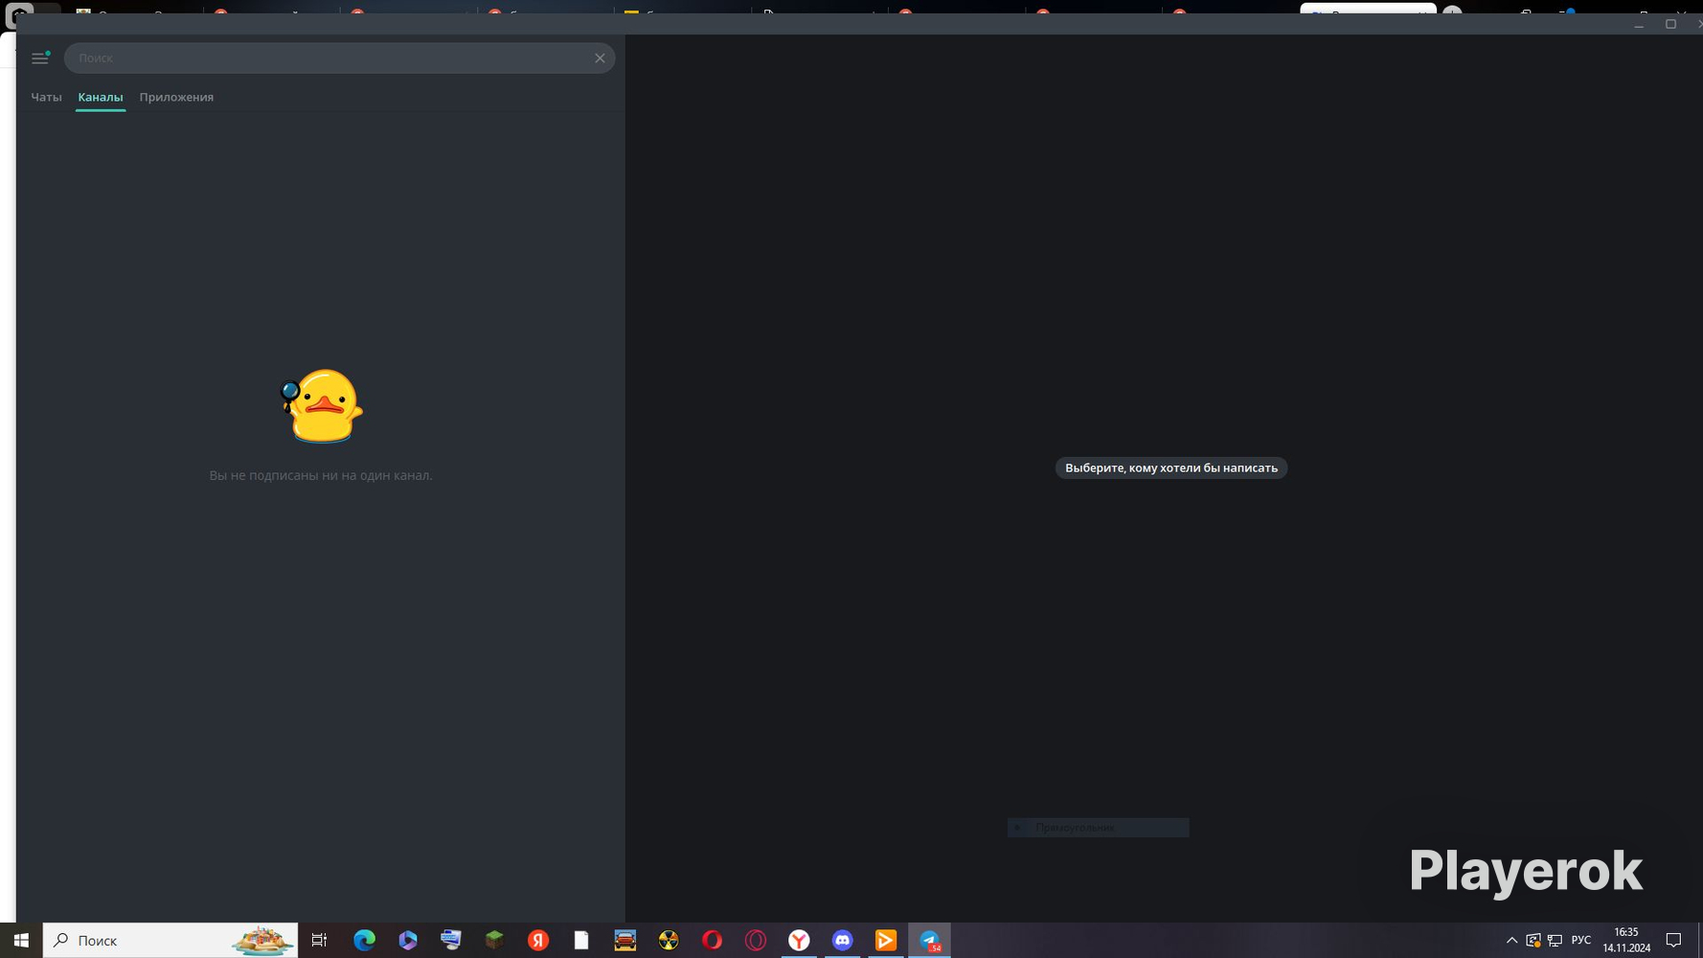The width and height of the screenshot is (1703, 958).
Task: Open the computer-monitor app on the taskbar
Action: click(451, 941)
